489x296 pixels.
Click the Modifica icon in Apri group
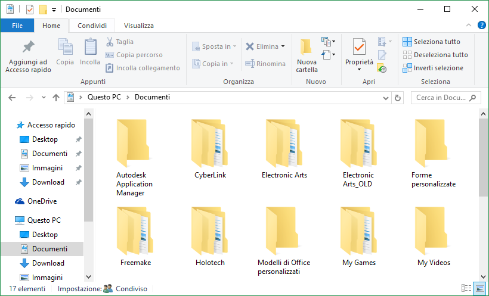tap(382, 55)
